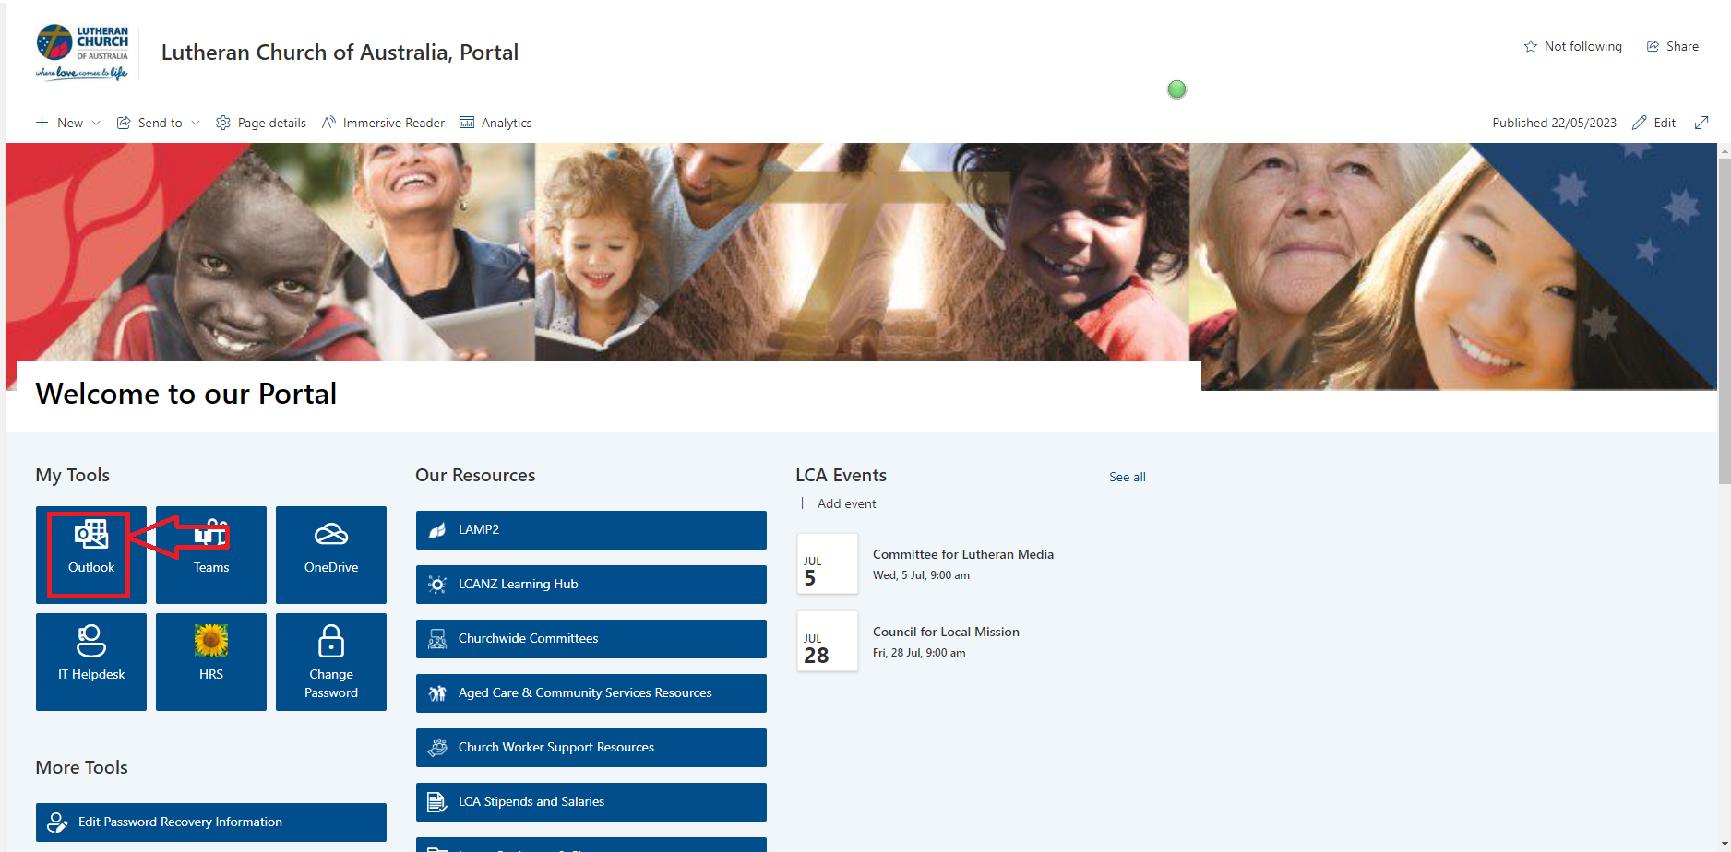Open Page details

point(261,123)
